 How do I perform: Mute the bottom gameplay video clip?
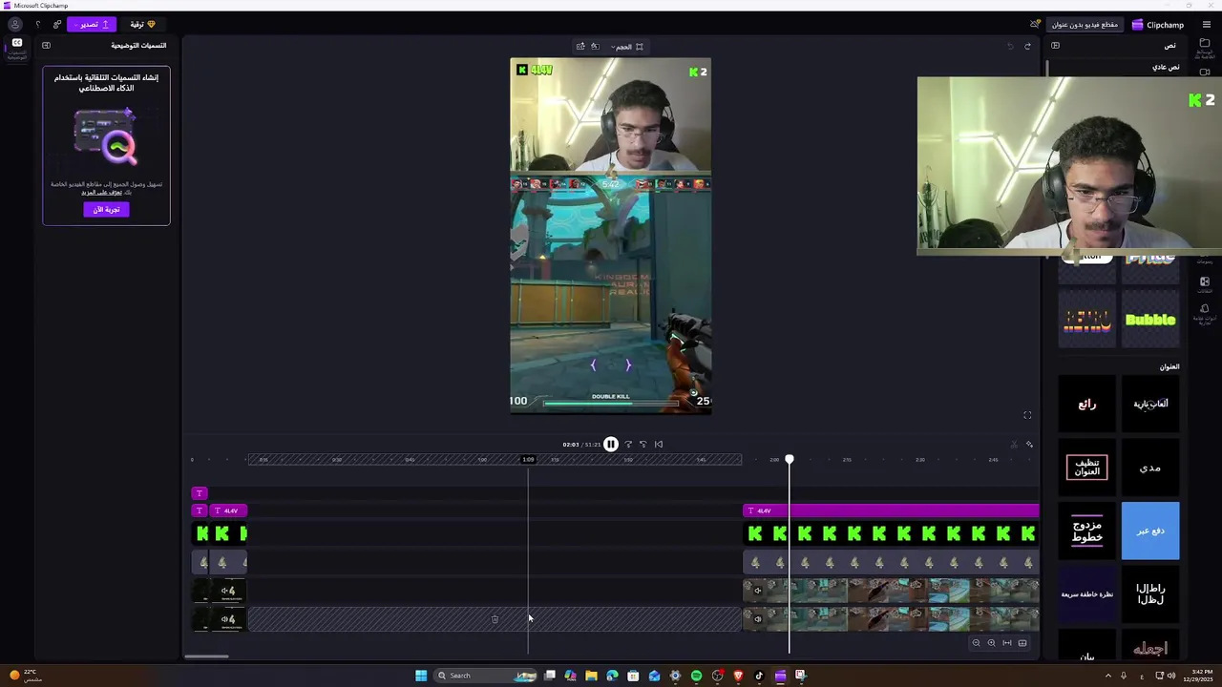pos(758,619)
